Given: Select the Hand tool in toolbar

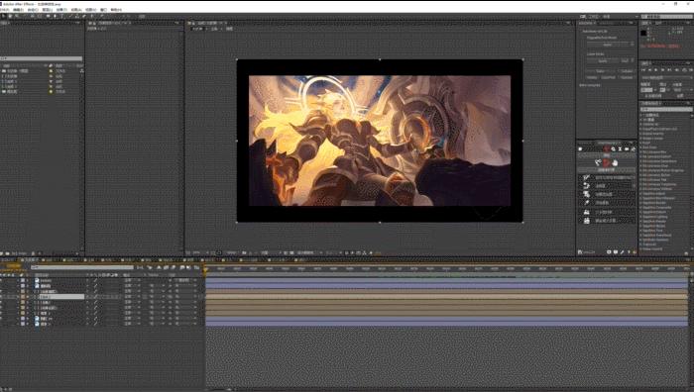Looking at the screenshot, I should click(x=10, y=17).
